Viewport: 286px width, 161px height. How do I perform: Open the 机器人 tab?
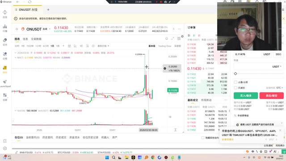(x=105, y=137)
